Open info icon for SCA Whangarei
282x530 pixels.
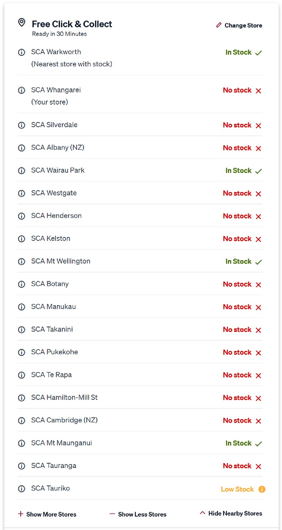[21, 90]
